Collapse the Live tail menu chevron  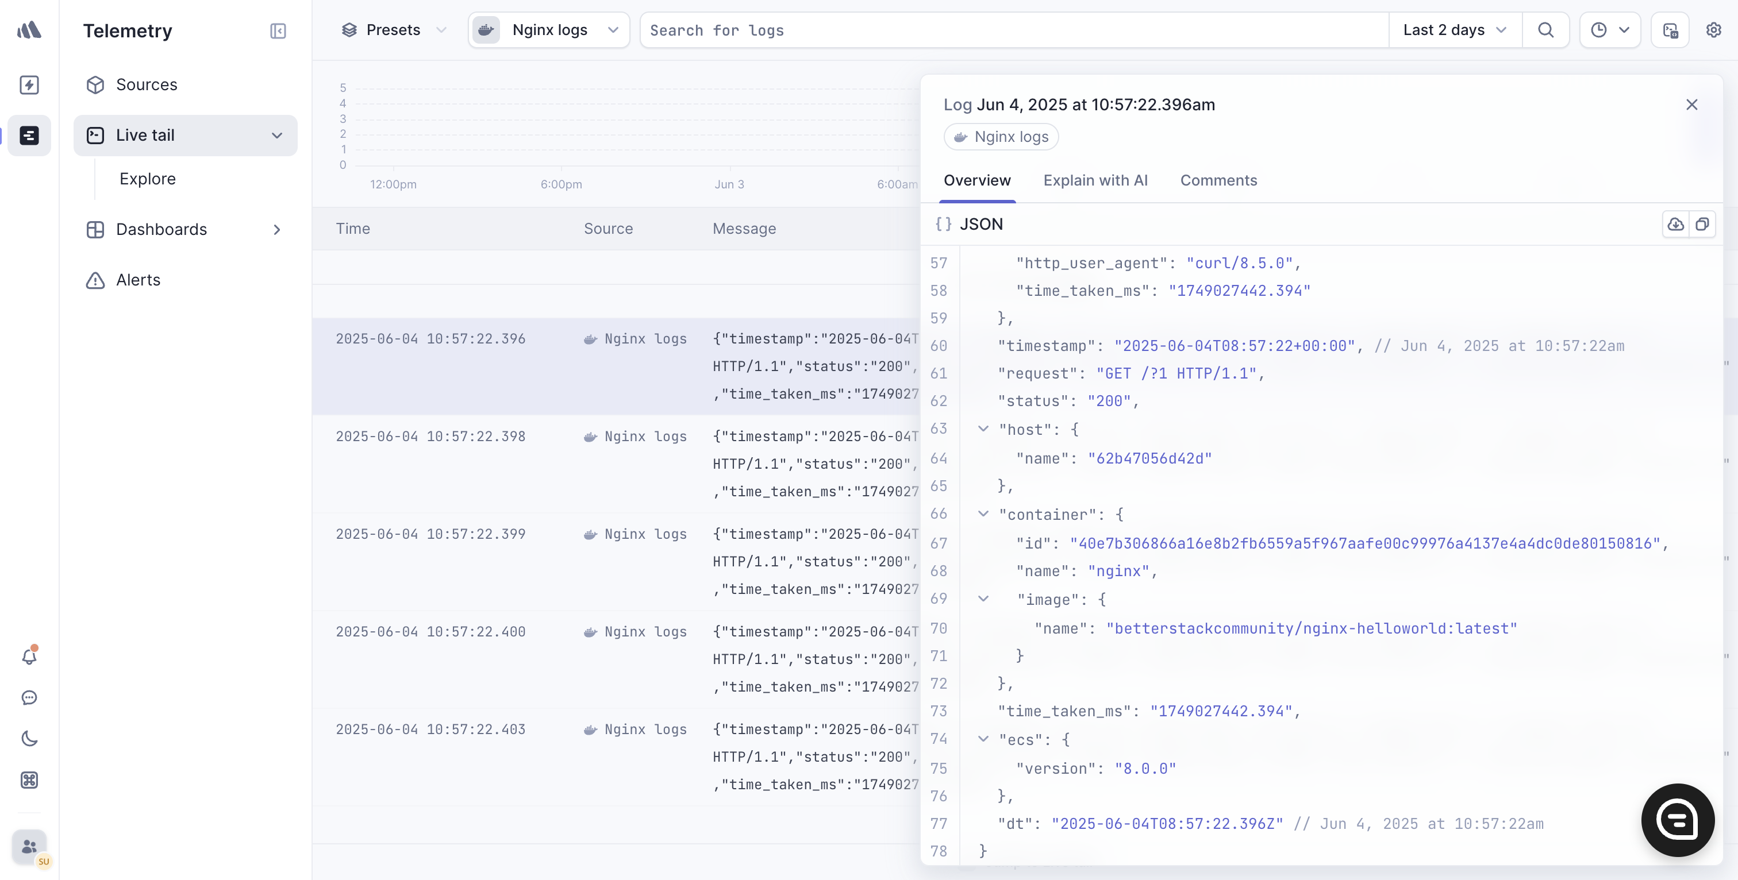276,136
